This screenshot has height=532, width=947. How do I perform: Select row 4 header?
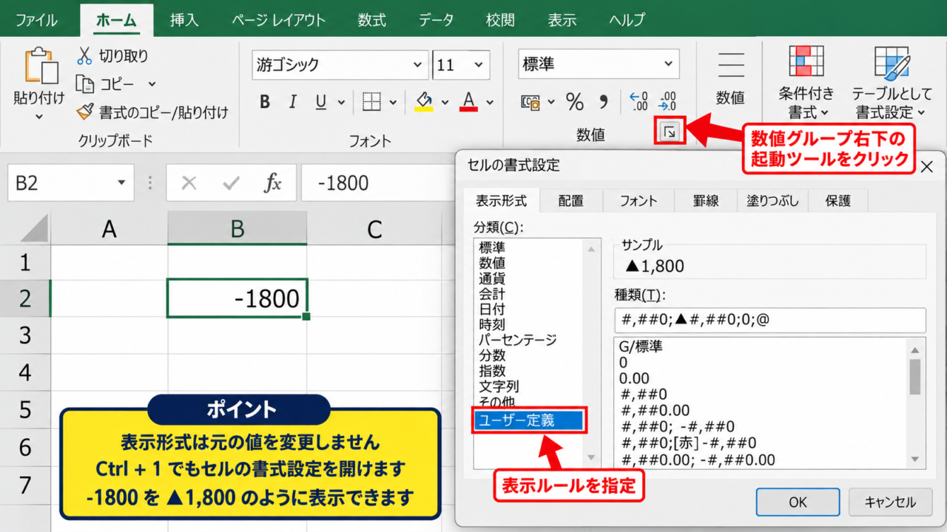coord(25,372)
